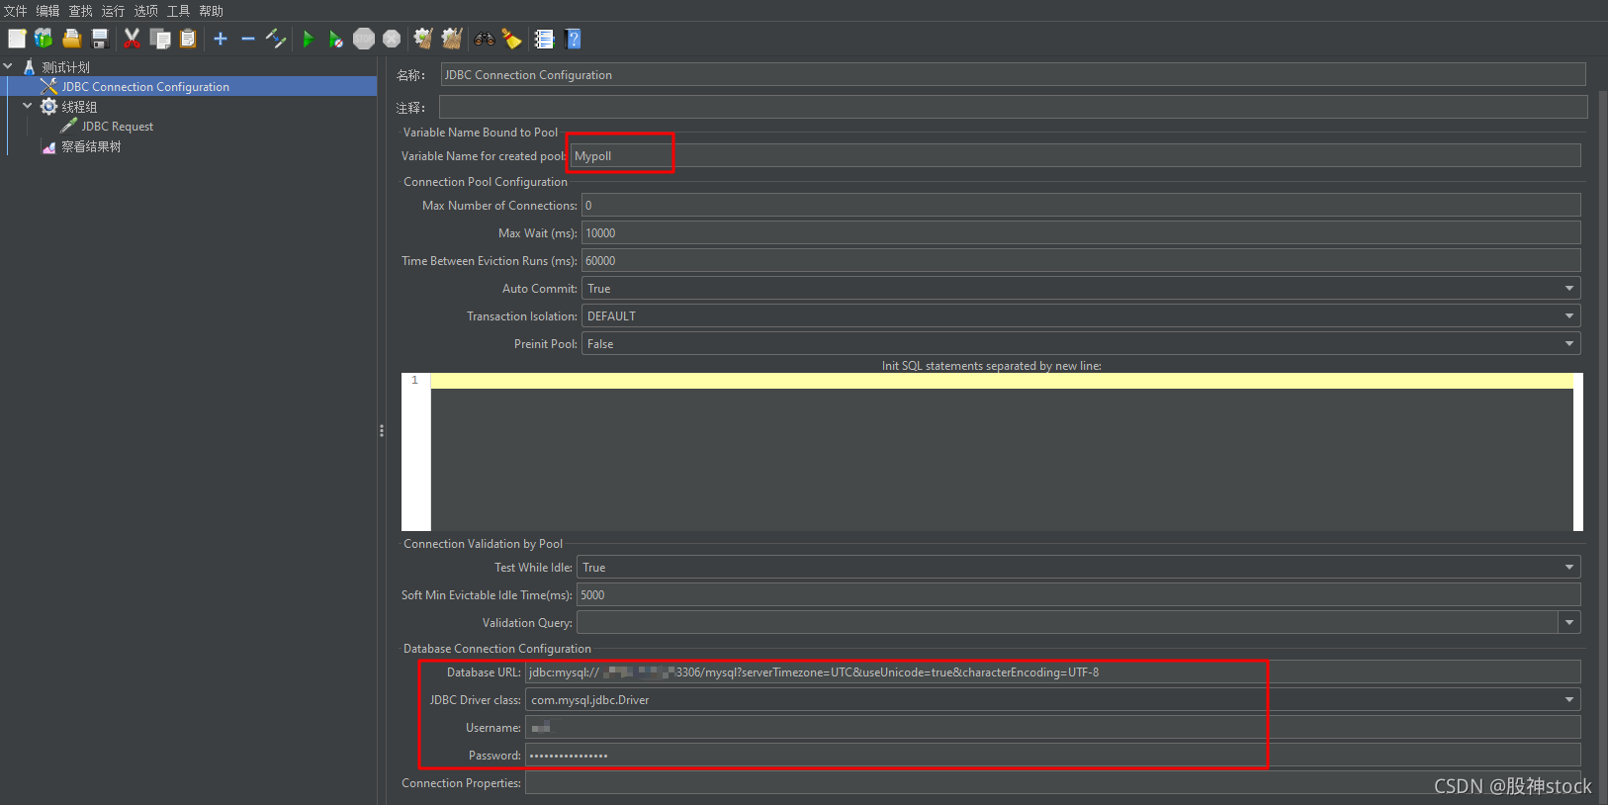
Task: Toggle enable/disable element icon
Action: 276,39
